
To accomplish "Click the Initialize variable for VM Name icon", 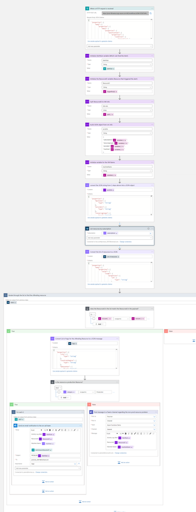I will click(x=87, y=162).
